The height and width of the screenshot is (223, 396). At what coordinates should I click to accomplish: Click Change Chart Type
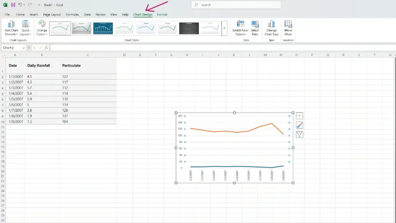272,28
